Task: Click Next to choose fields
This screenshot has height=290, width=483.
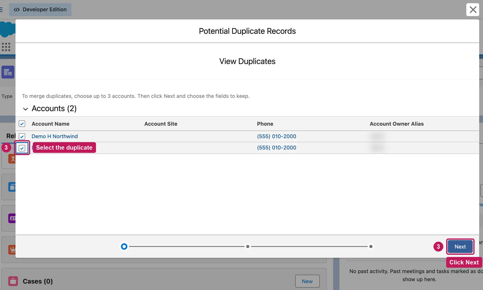Action: pyautogui.click(x=460, y=246)
